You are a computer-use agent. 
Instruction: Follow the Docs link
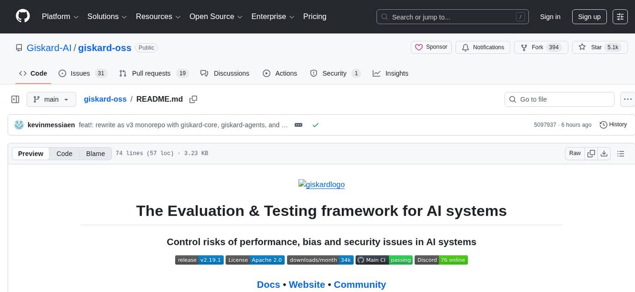click(x=268, y=285)
